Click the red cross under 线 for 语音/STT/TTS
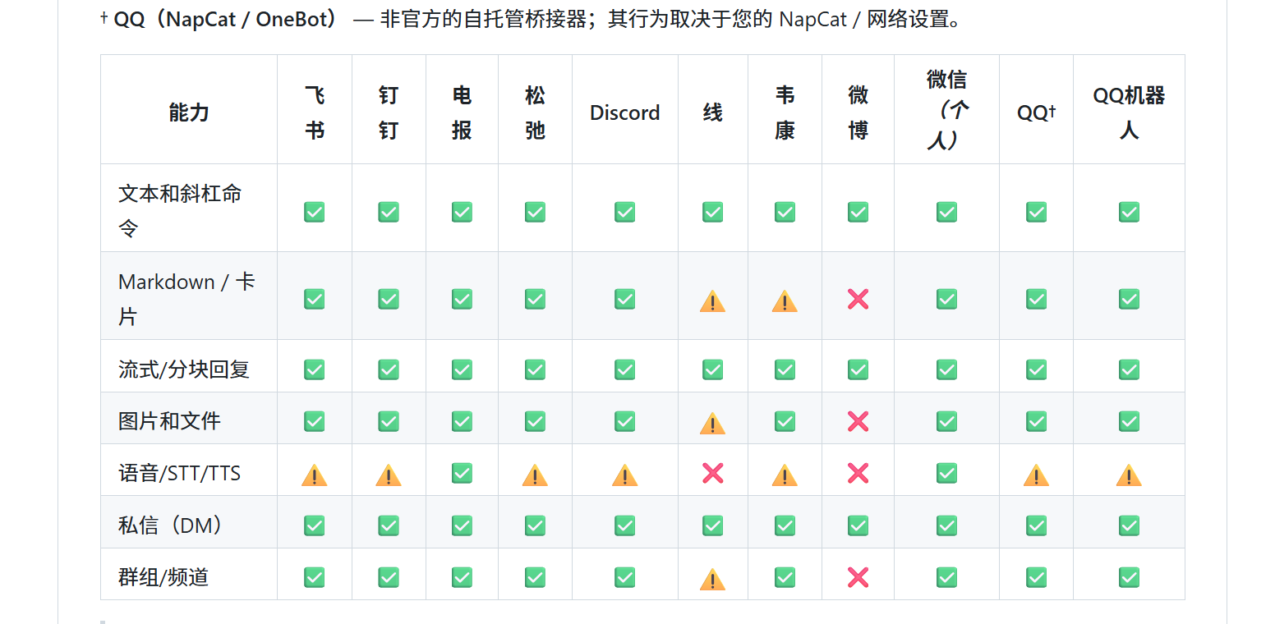The image size is (1275, 624). (x=712, y=473)
